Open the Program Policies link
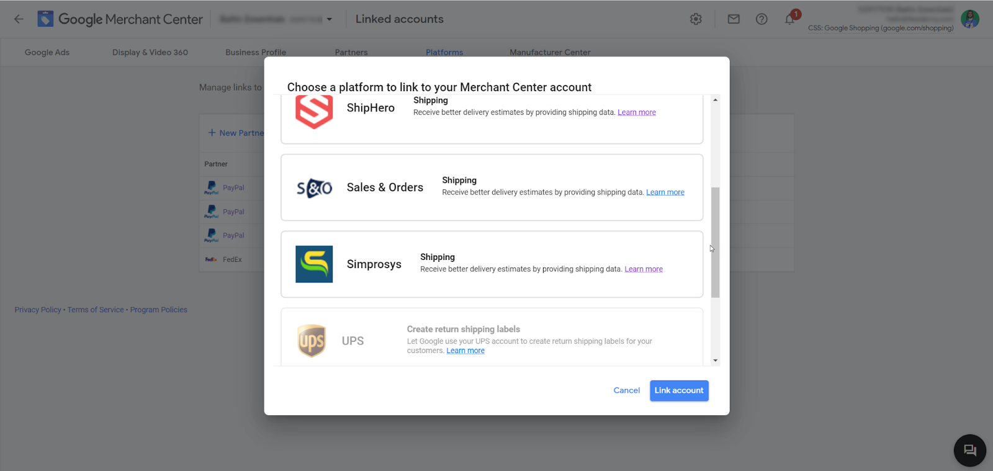The height and width of the screenshot is (471, 993). click(x=159, y=310)
